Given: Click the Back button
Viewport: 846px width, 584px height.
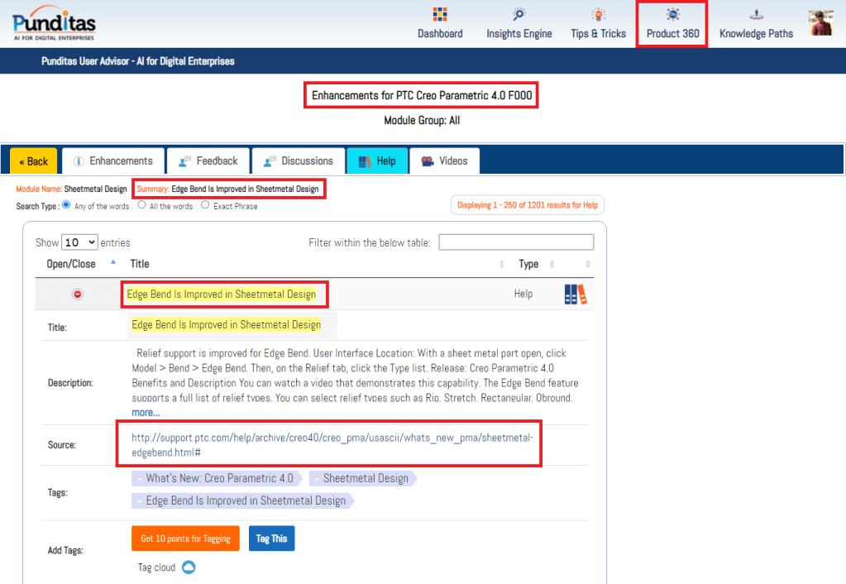Looking at the screenshot, I should pyautogui.click(x=34, y=161).
